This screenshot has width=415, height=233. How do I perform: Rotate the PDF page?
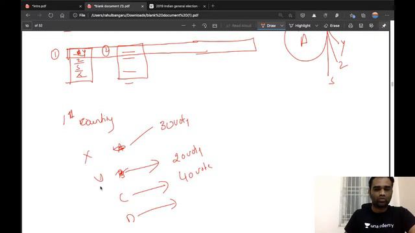[204, 26]
